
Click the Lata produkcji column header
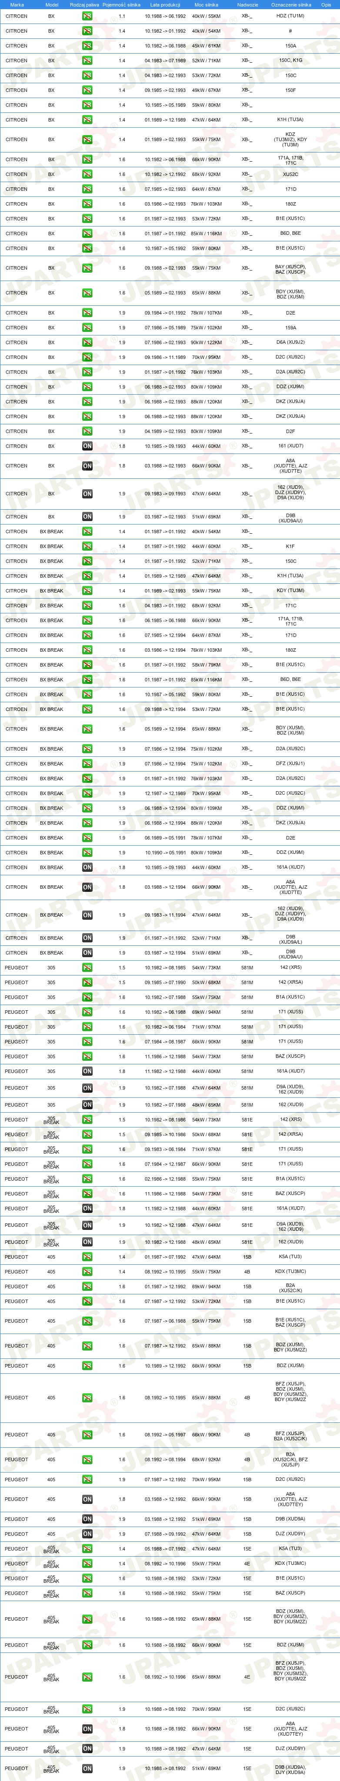coord(165,4)
